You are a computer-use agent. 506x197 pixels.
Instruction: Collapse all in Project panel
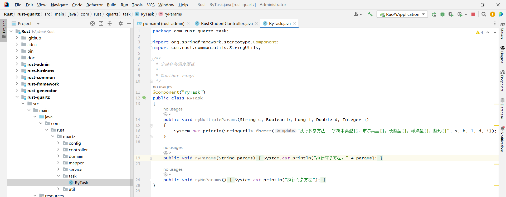(x=110, y=23)
